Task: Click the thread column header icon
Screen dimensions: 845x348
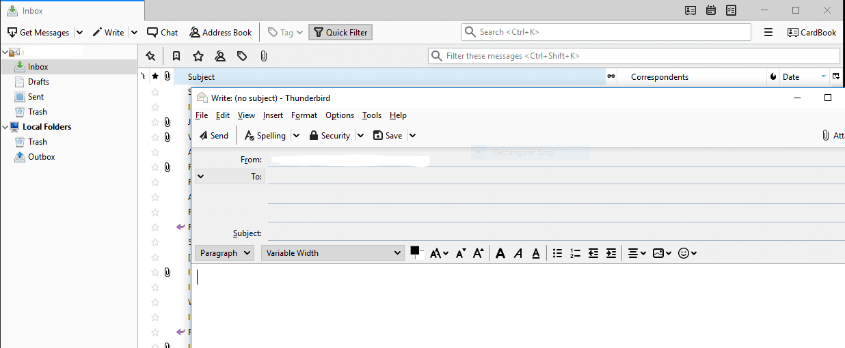Action: pyautogui.click(x=143, y=77)
